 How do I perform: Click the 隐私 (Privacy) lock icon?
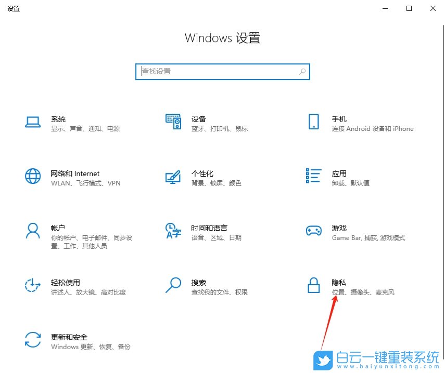(313, 285)
